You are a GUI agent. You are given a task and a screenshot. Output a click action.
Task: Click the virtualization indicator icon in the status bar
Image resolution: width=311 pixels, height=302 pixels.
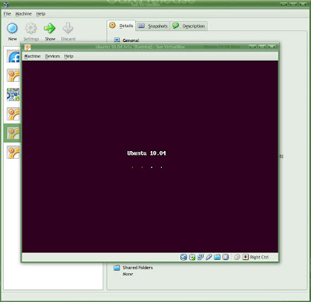tap(225, 257)
